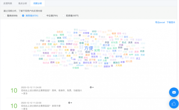Screen dimensions: 179x110
Task: Click the word 软件 in the word cloud
Action: click(x=109, y=49)
